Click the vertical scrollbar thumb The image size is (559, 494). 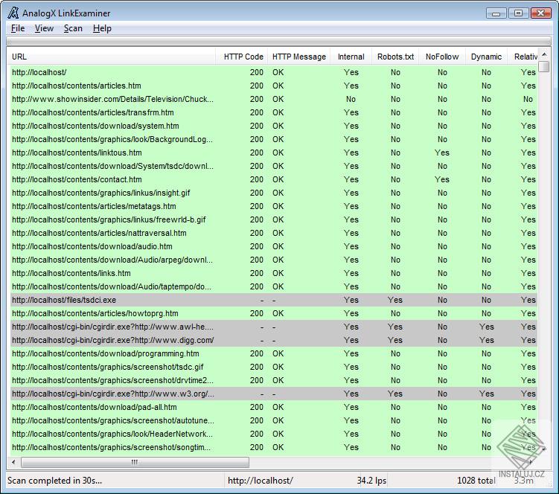544,67
